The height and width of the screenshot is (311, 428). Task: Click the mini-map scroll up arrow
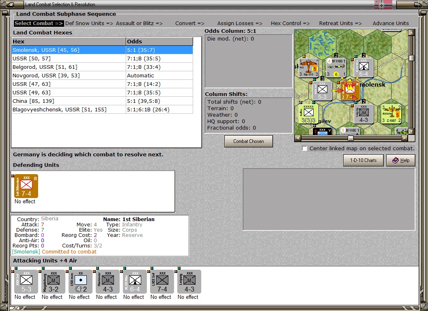coord(412,32)
